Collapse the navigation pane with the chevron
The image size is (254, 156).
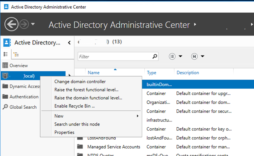pyautogui.click(x=70, y=43)
